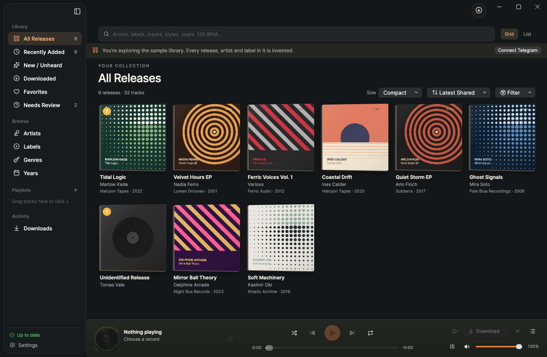Adjust the volume slider
The width and height of the screenshot is (547, 357).
[499, 347]
